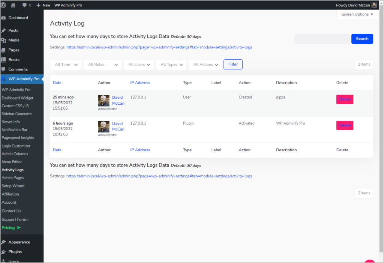Screen dimensions: 384x263
Task: Click David McCan's avatar in the pippa row
Action: point(103,101)
